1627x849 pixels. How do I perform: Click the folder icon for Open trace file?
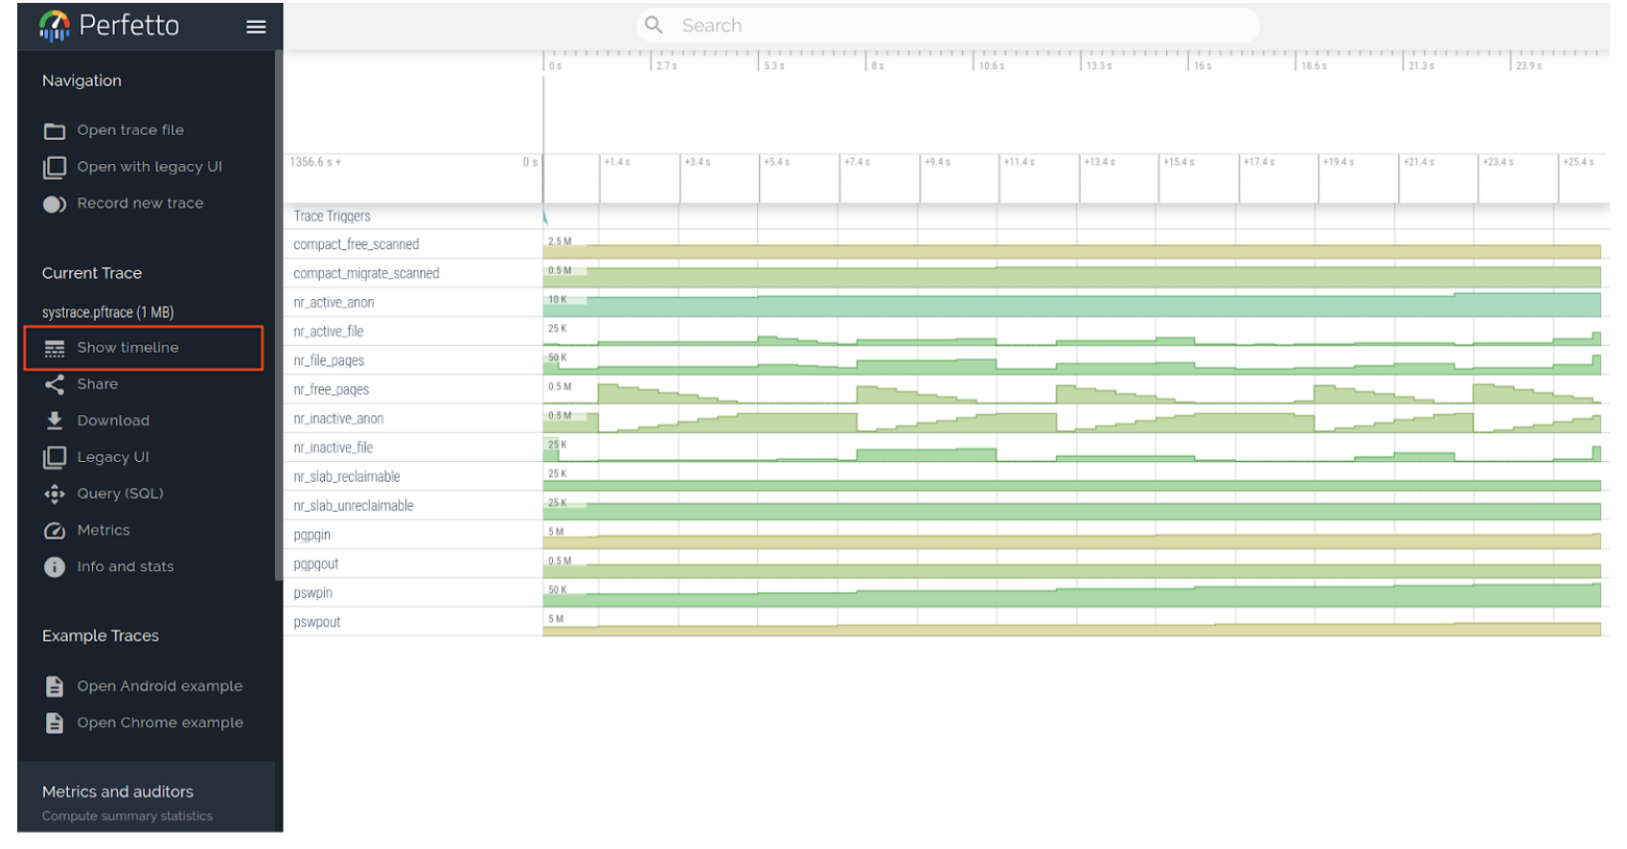[55, 131]
